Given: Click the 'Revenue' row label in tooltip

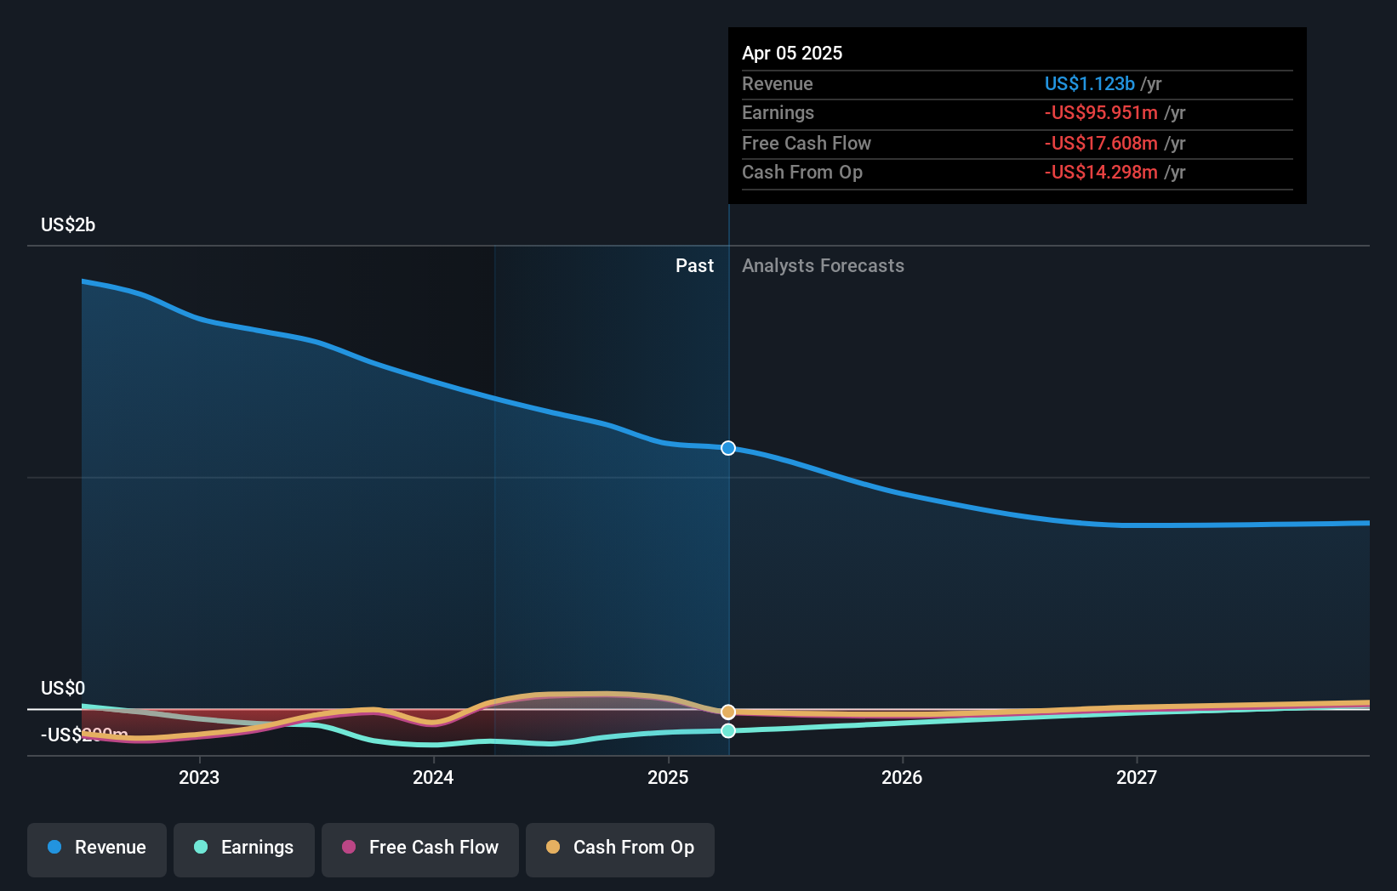Looking at the screenshot, I should (x=778, y=83).
